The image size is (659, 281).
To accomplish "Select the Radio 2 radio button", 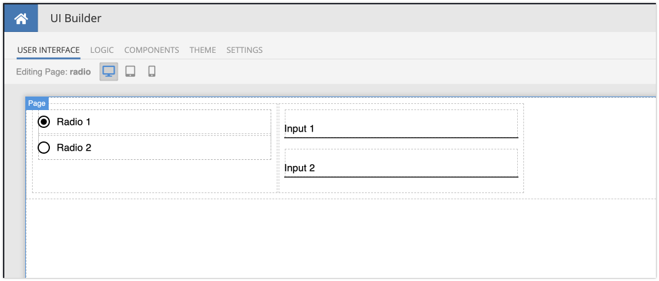I will coord(44,148).
